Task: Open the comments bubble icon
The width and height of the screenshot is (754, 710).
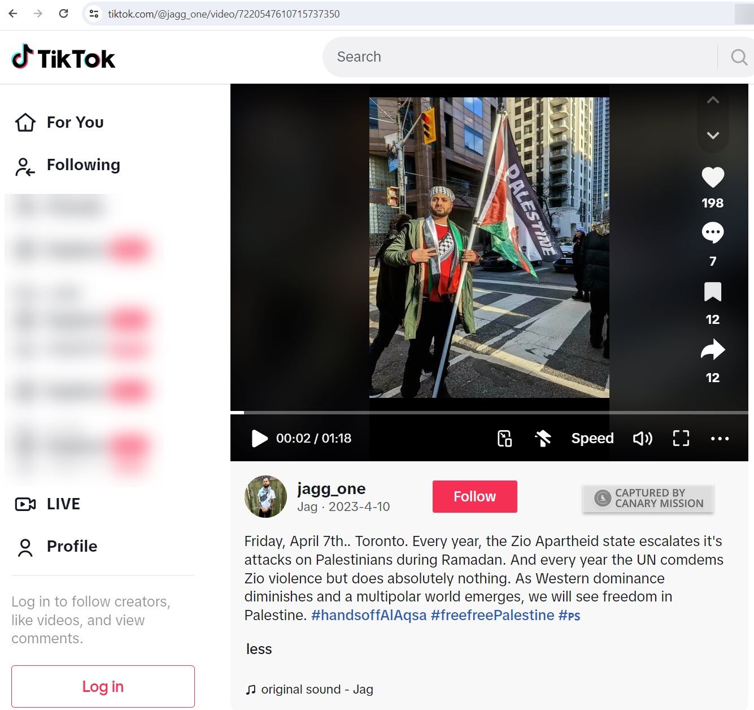Action: coord(712,232)
